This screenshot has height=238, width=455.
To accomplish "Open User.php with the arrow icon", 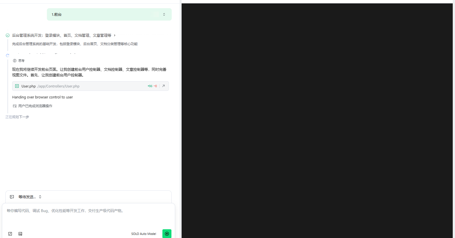I will click(x=164, y=86).
